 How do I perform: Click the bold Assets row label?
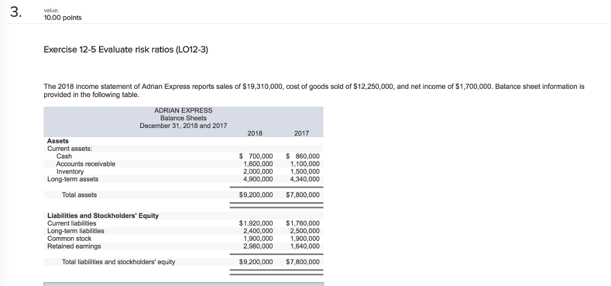58,141
